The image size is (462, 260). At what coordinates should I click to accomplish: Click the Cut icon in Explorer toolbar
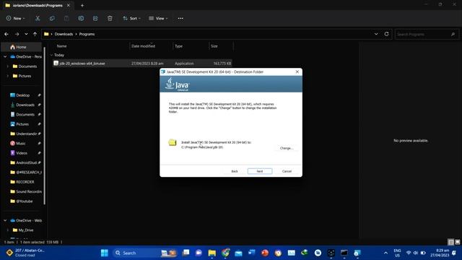[38, 18]
